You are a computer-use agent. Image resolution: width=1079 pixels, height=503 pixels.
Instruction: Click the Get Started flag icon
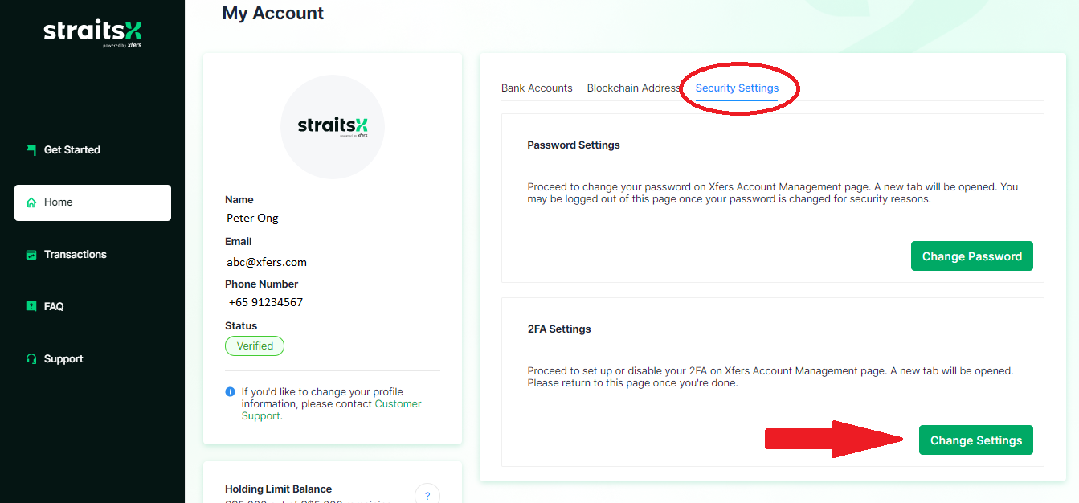coord(31,149)
